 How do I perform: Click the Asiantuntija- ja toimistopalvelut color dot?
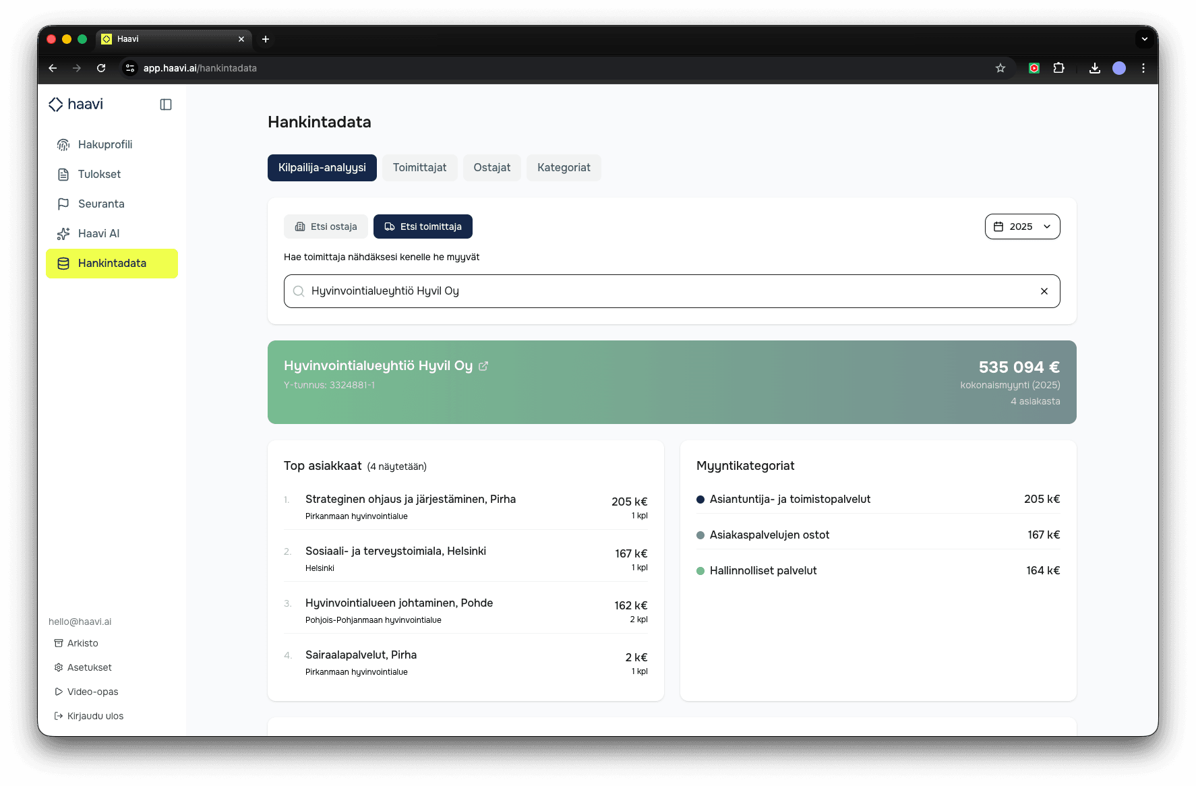(x=700, y=500)
